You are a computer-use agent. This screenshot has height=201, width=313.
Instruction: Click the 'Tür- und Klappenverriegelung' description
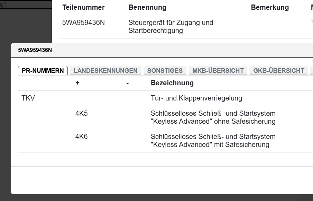[196, 98]
